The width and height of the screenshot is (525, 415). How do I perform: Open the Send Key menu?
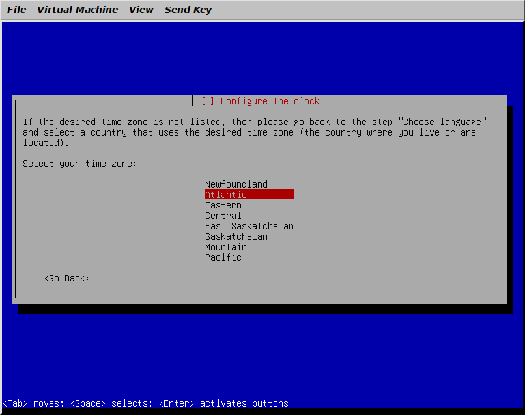[x=188, y=10]
